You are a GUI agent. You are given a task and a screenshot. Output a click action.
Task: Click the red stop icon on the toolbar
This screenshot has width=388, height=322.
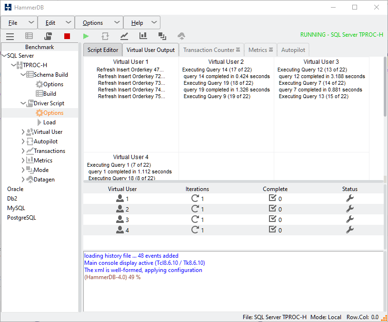coord(67,35)
